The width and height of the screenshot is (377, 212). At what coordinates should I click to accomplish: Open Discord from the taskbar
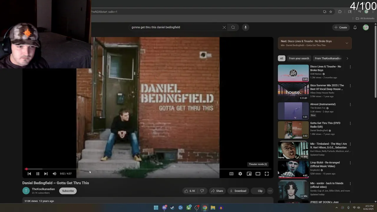[164, 208]
